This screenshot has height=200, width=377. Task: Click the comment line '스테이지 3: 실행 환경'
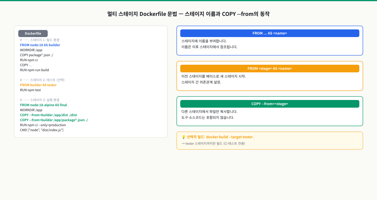pyautogui.click(x=40, y=100)
